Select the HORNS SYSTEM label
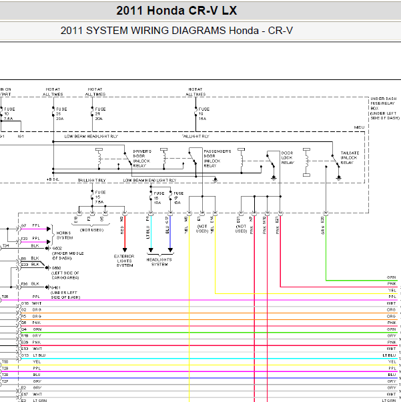The image size is (401, 402). coord(65,235)
